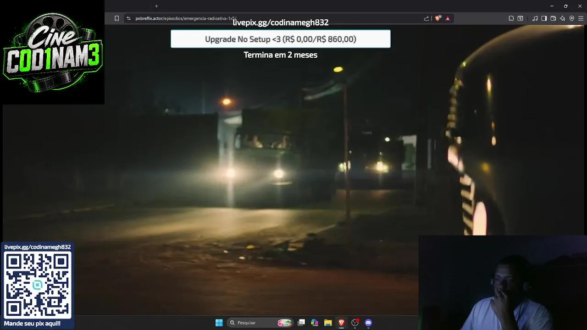This screenshot has height=330, width=587.
Task: Close the browser window
Action: click(580, 6)
